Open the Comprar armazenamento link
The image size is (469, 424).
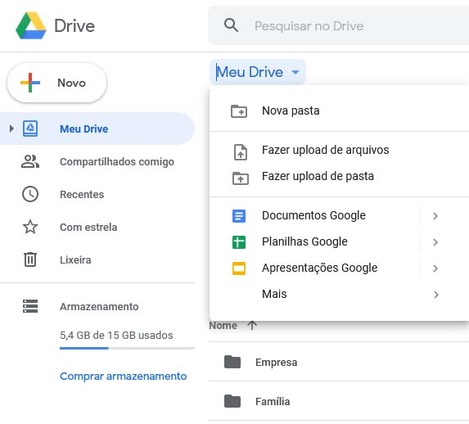point(124,376)
